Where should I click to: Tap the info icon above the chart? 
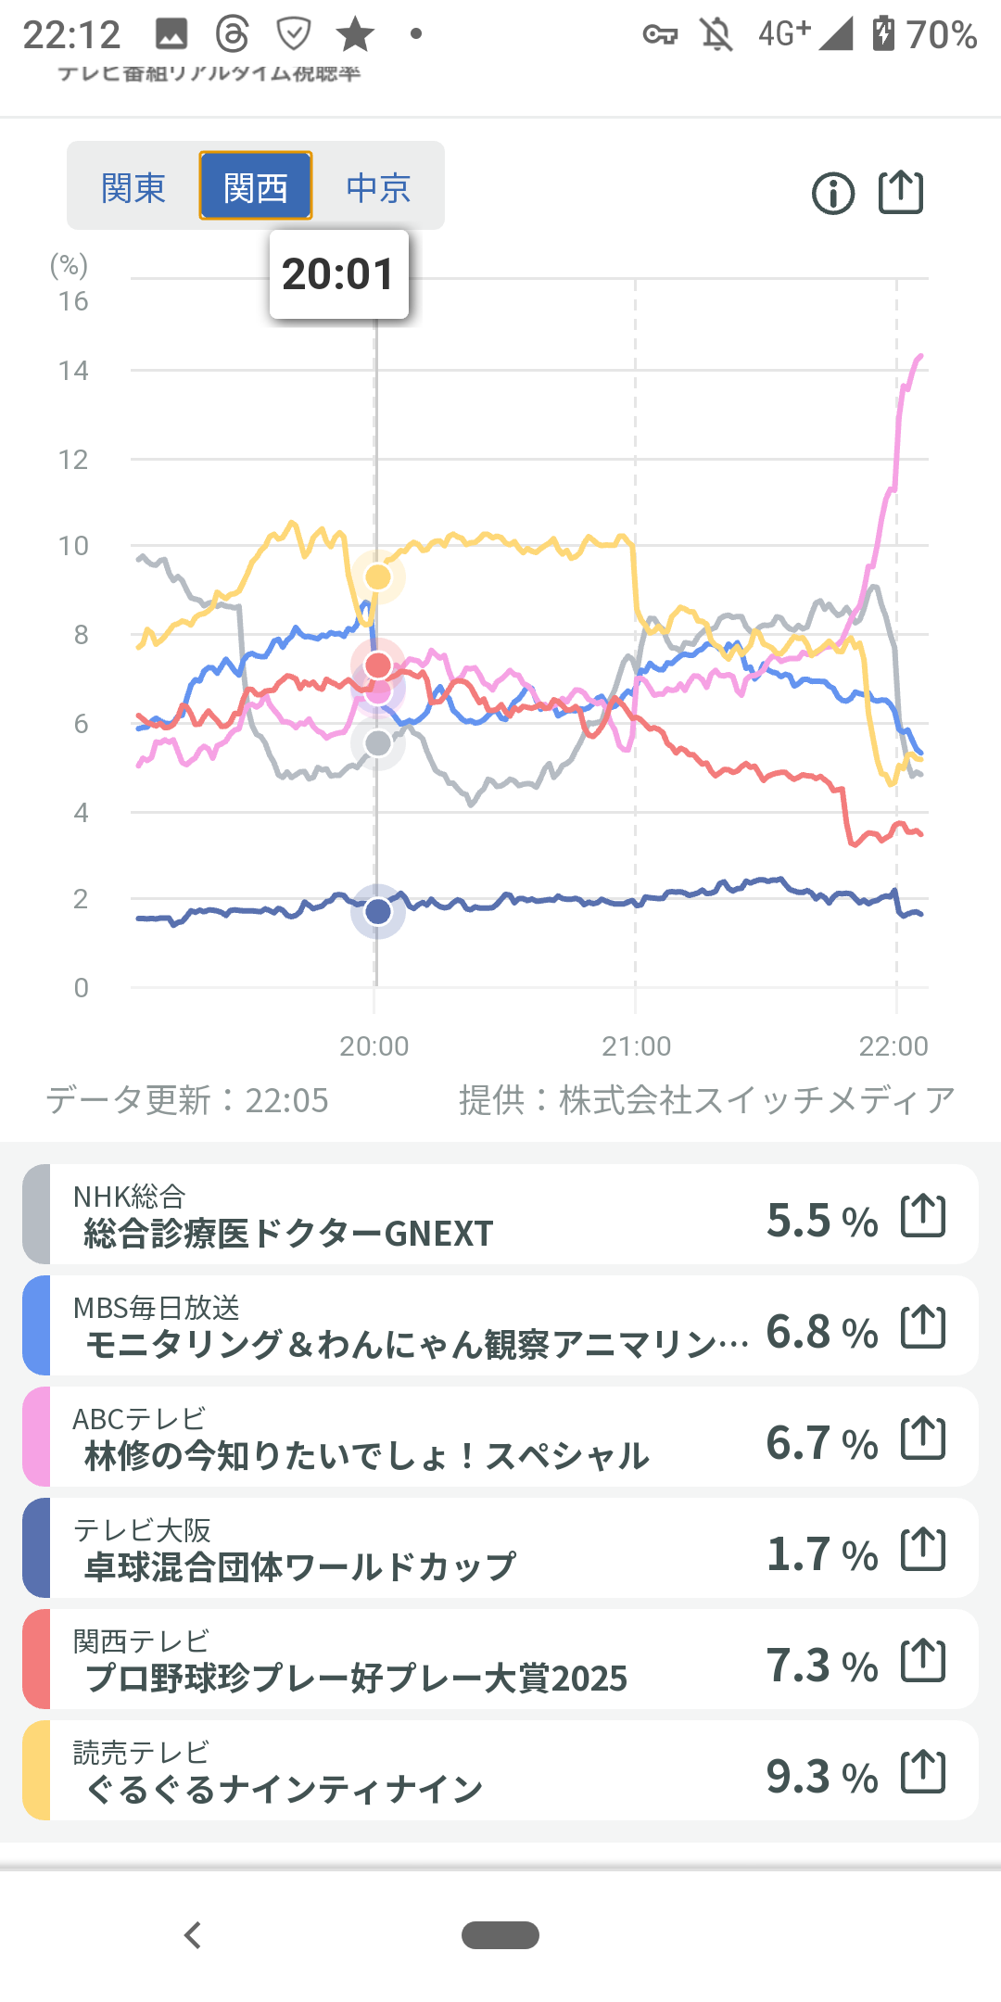[832, 194]
